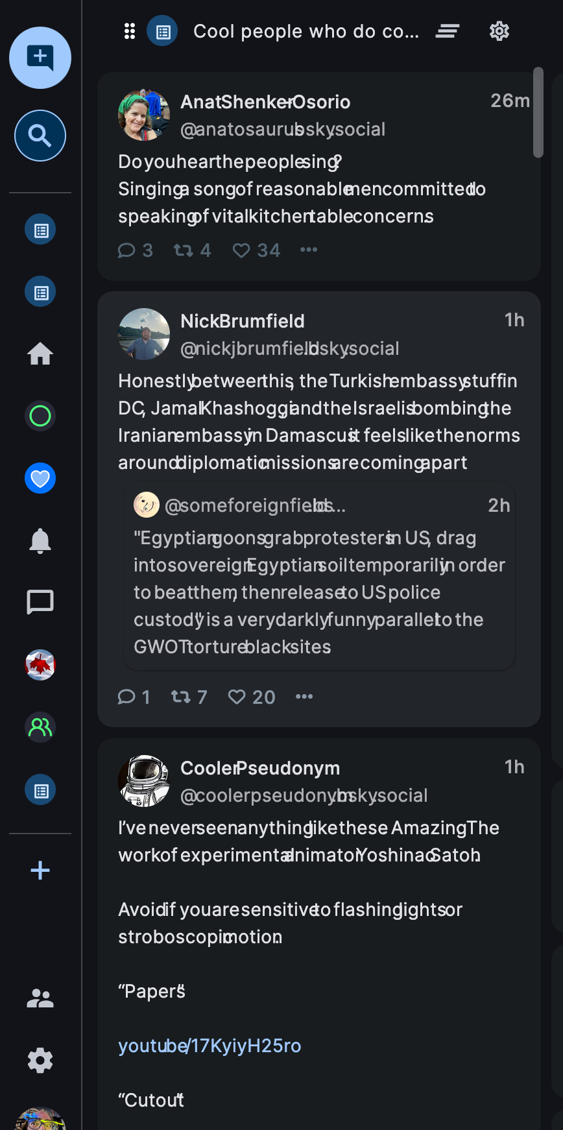The image size is (563, 1130).
Task: Go to the home feed icon
Action: pos(40,354)
